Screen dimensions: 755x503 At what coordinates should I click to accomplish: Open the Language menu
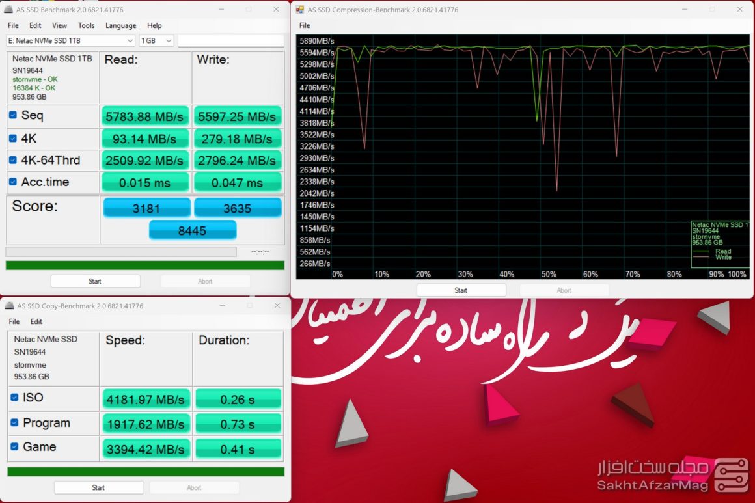click(x=120, y=25)
